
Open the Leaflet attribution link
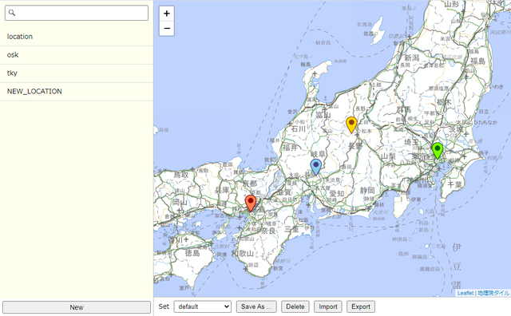coord(465,293)
